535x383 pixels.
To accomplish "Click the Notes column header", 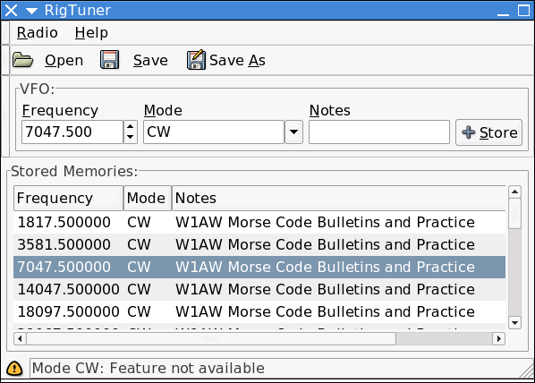I will click(x=339, y=198).
